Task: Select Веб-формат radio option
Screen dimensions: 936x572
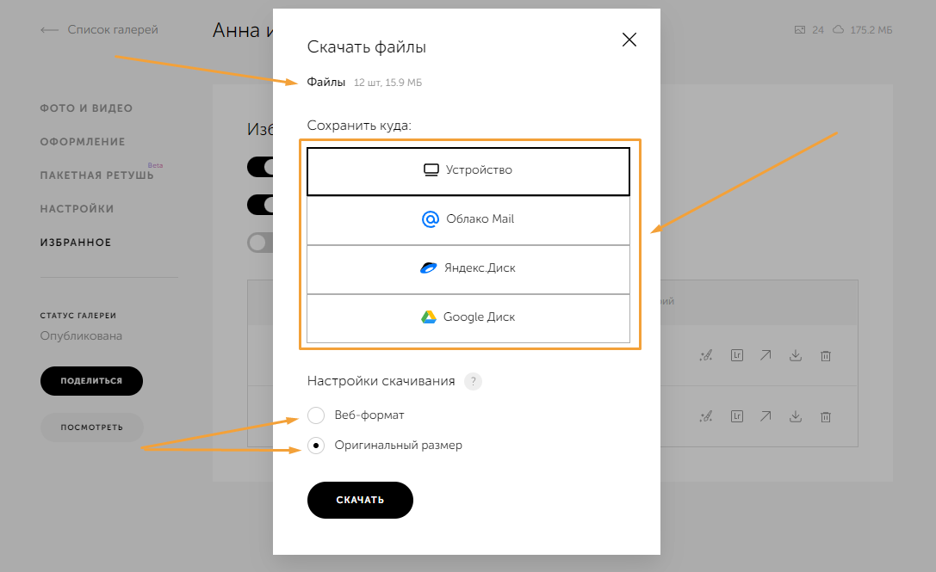Action: tap(316, 415)
